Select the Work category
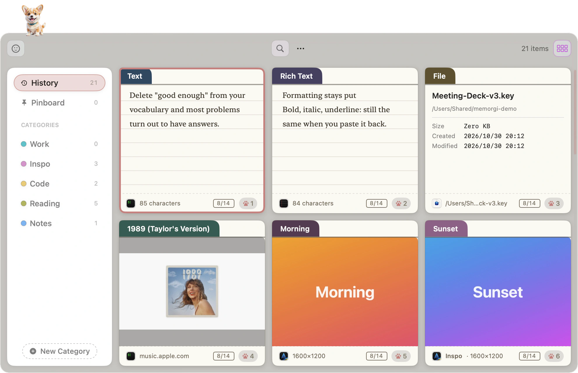This screenshot has height=373, width=578. (60, 144)
